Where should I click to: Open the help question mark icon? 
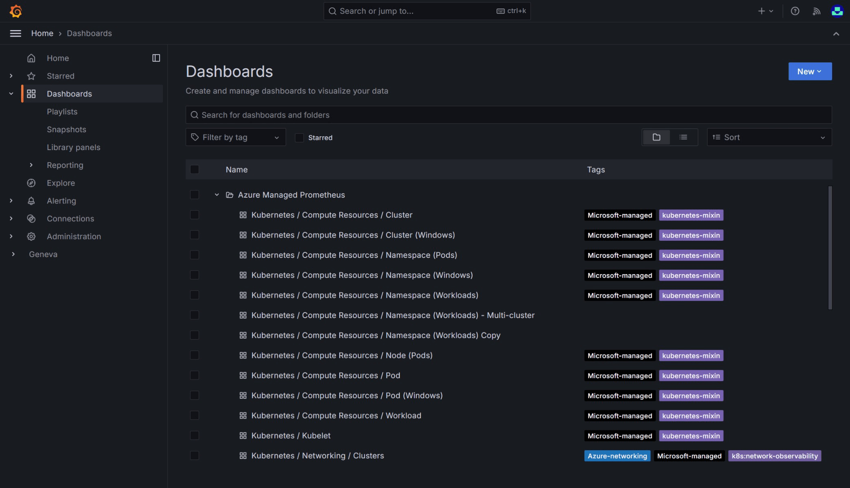pos(795,11)
